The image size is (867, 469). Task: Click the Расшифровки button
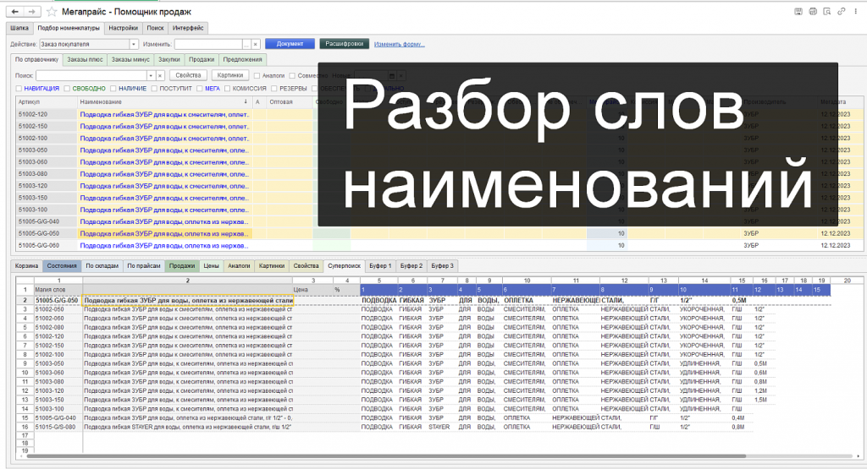[344, 44]
